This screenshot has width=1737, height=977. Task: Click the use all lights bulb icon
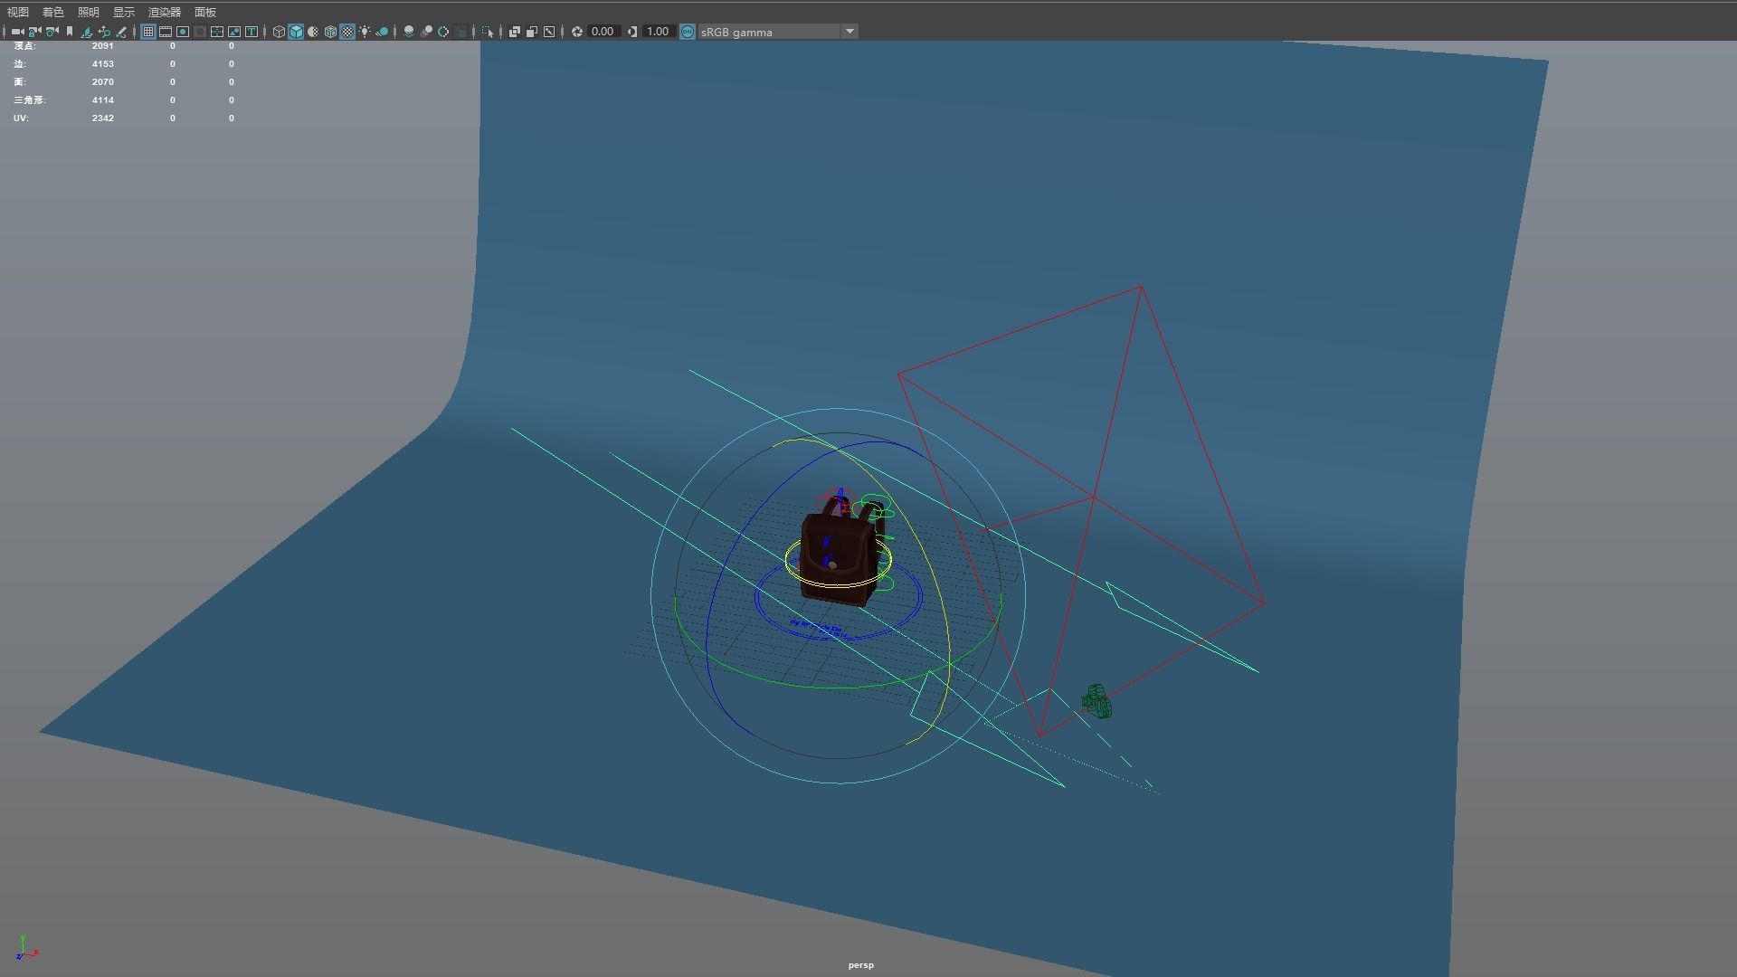point(365,32)
